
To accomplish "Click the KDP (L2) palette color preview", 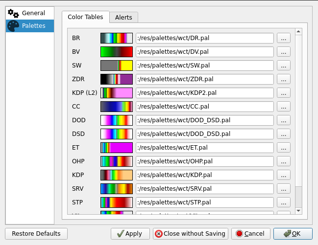I will coord(117,93).
